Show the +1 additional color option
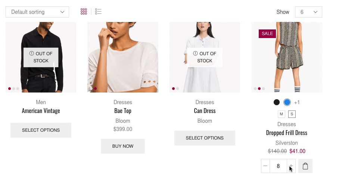The width and height of the screenshot is (342, 188). pos(297,102)
